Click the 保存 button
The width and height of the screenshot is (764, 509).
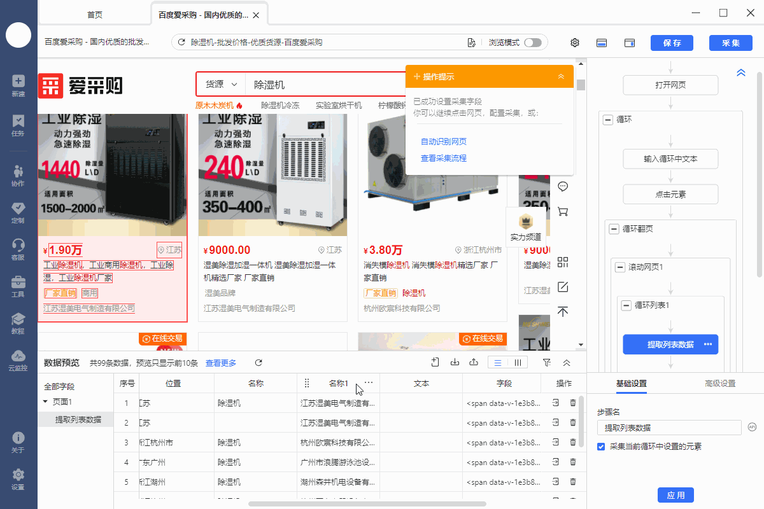pyautogui.click(x=672, y=43)
